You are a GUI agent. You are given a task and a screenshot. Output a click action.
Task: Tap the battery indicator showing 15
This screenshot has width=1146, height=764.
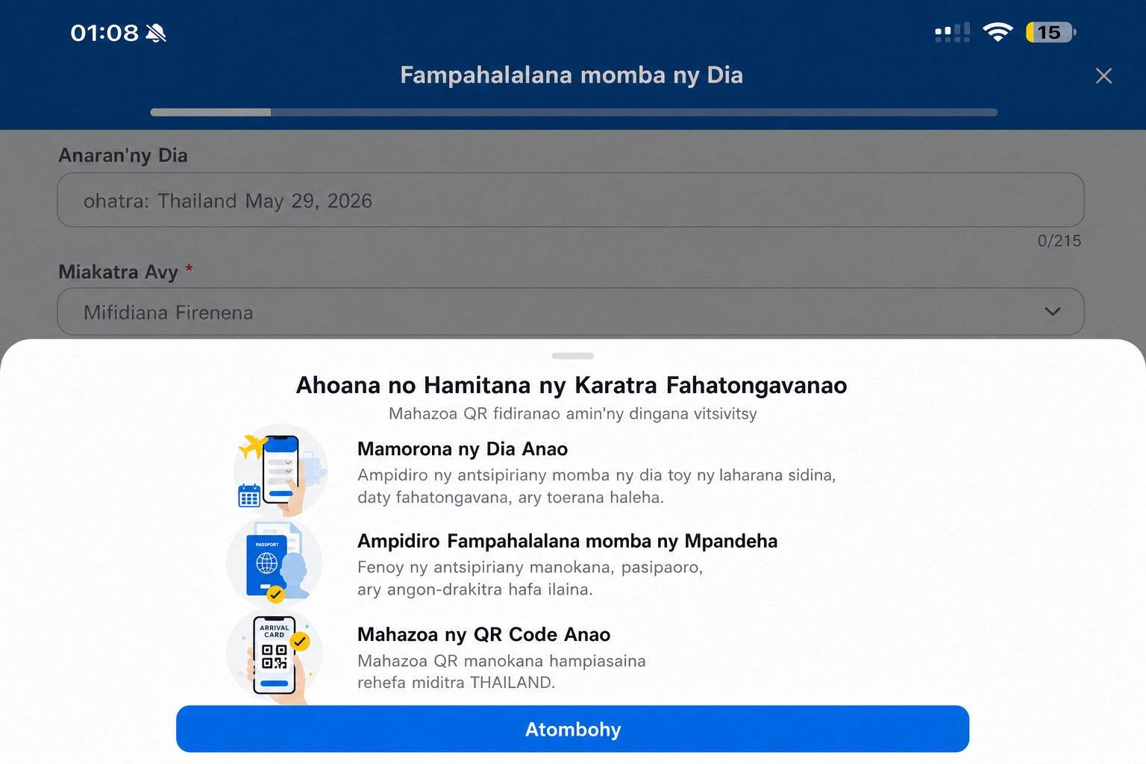[1050, 32]
